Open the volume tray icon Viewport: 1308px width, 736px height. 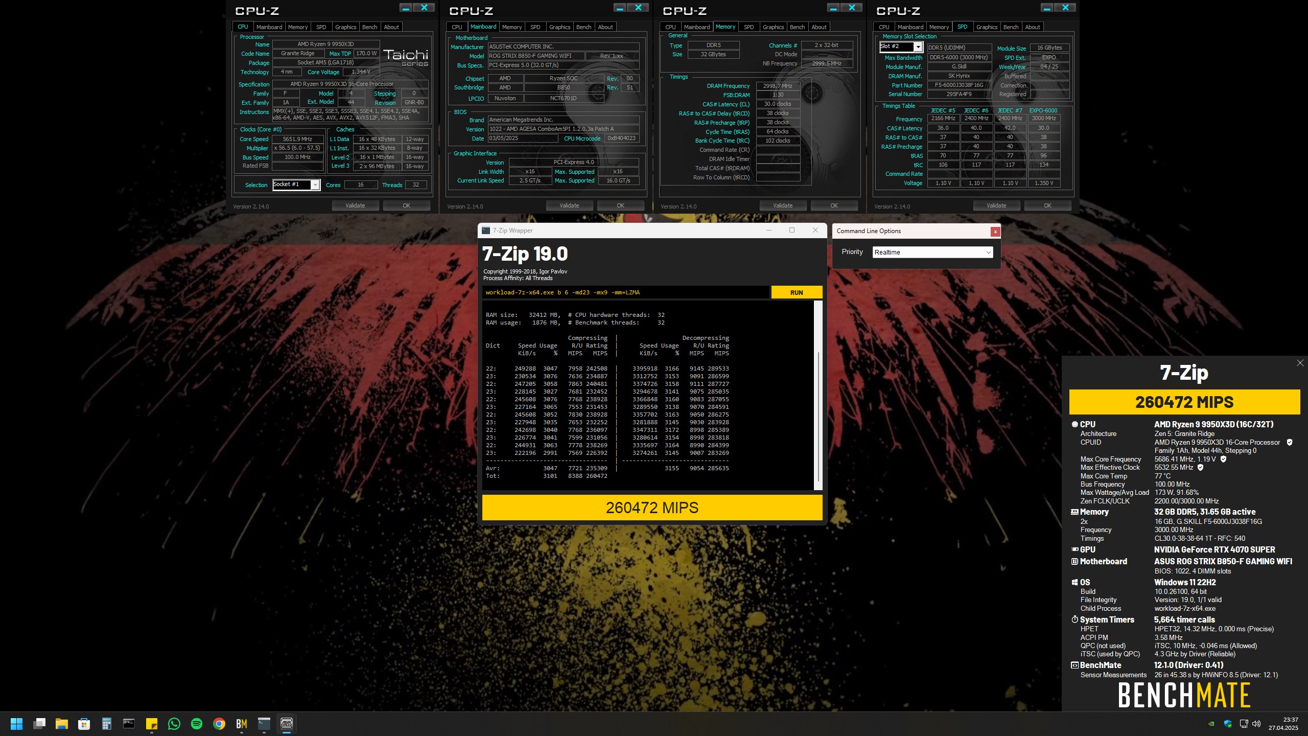coord(1256,724)
